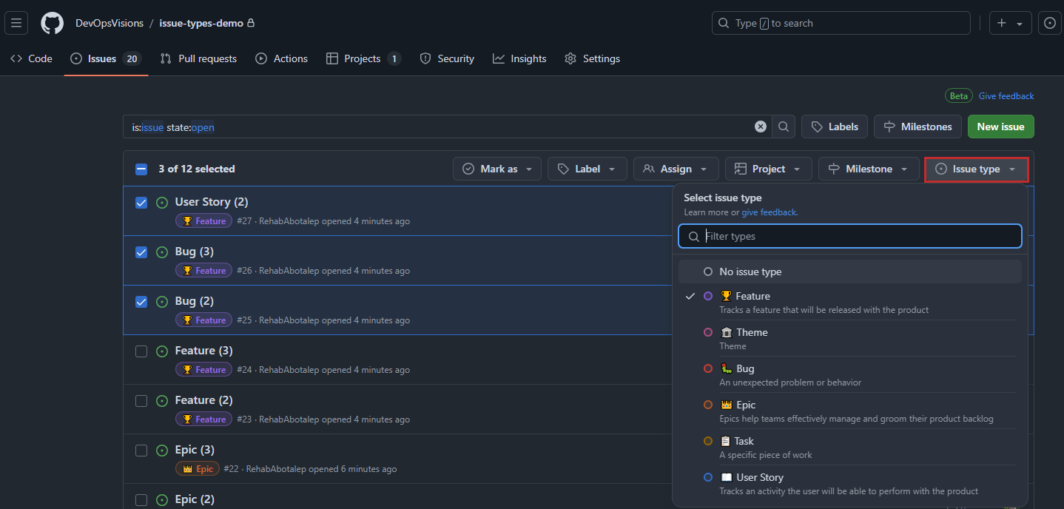Click the crown Epic badge on issue #22

point(198,469)
